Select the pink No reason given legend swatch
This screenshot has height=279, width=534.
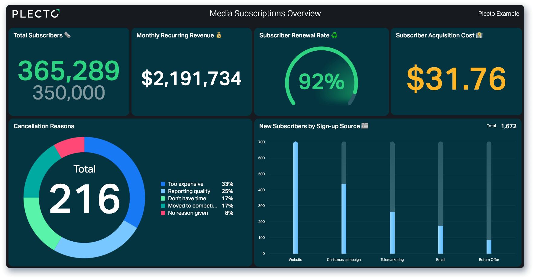click(163, 213)
